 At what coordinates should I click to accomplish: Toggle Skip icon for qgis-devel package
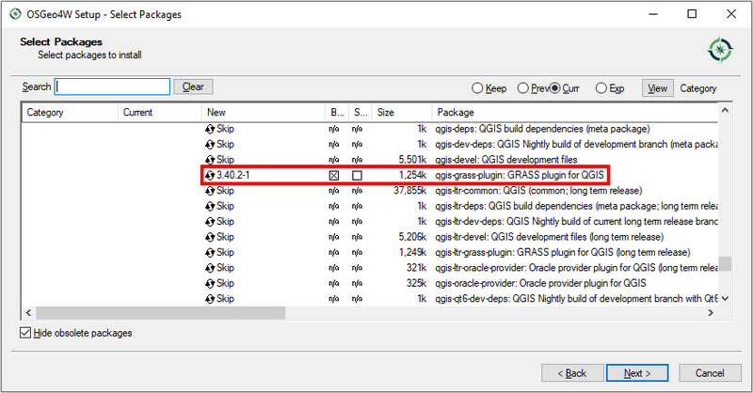point(210,160)
